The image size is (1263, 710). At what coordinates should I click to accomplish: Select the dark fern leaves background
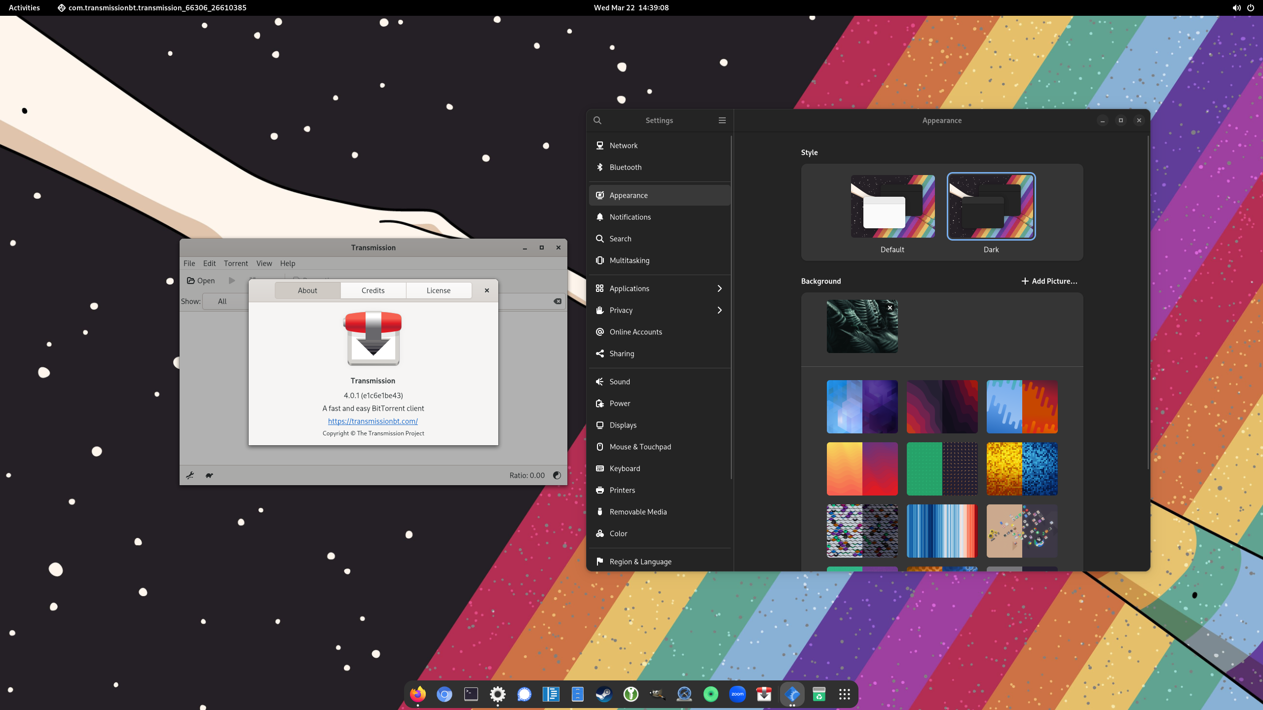pos(861,327)
